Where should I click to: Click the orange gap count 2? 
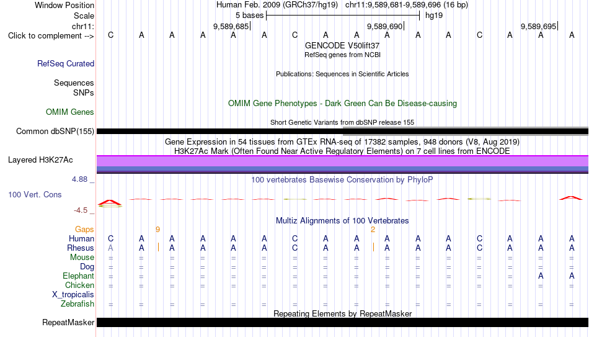click(x=373, y=230)
